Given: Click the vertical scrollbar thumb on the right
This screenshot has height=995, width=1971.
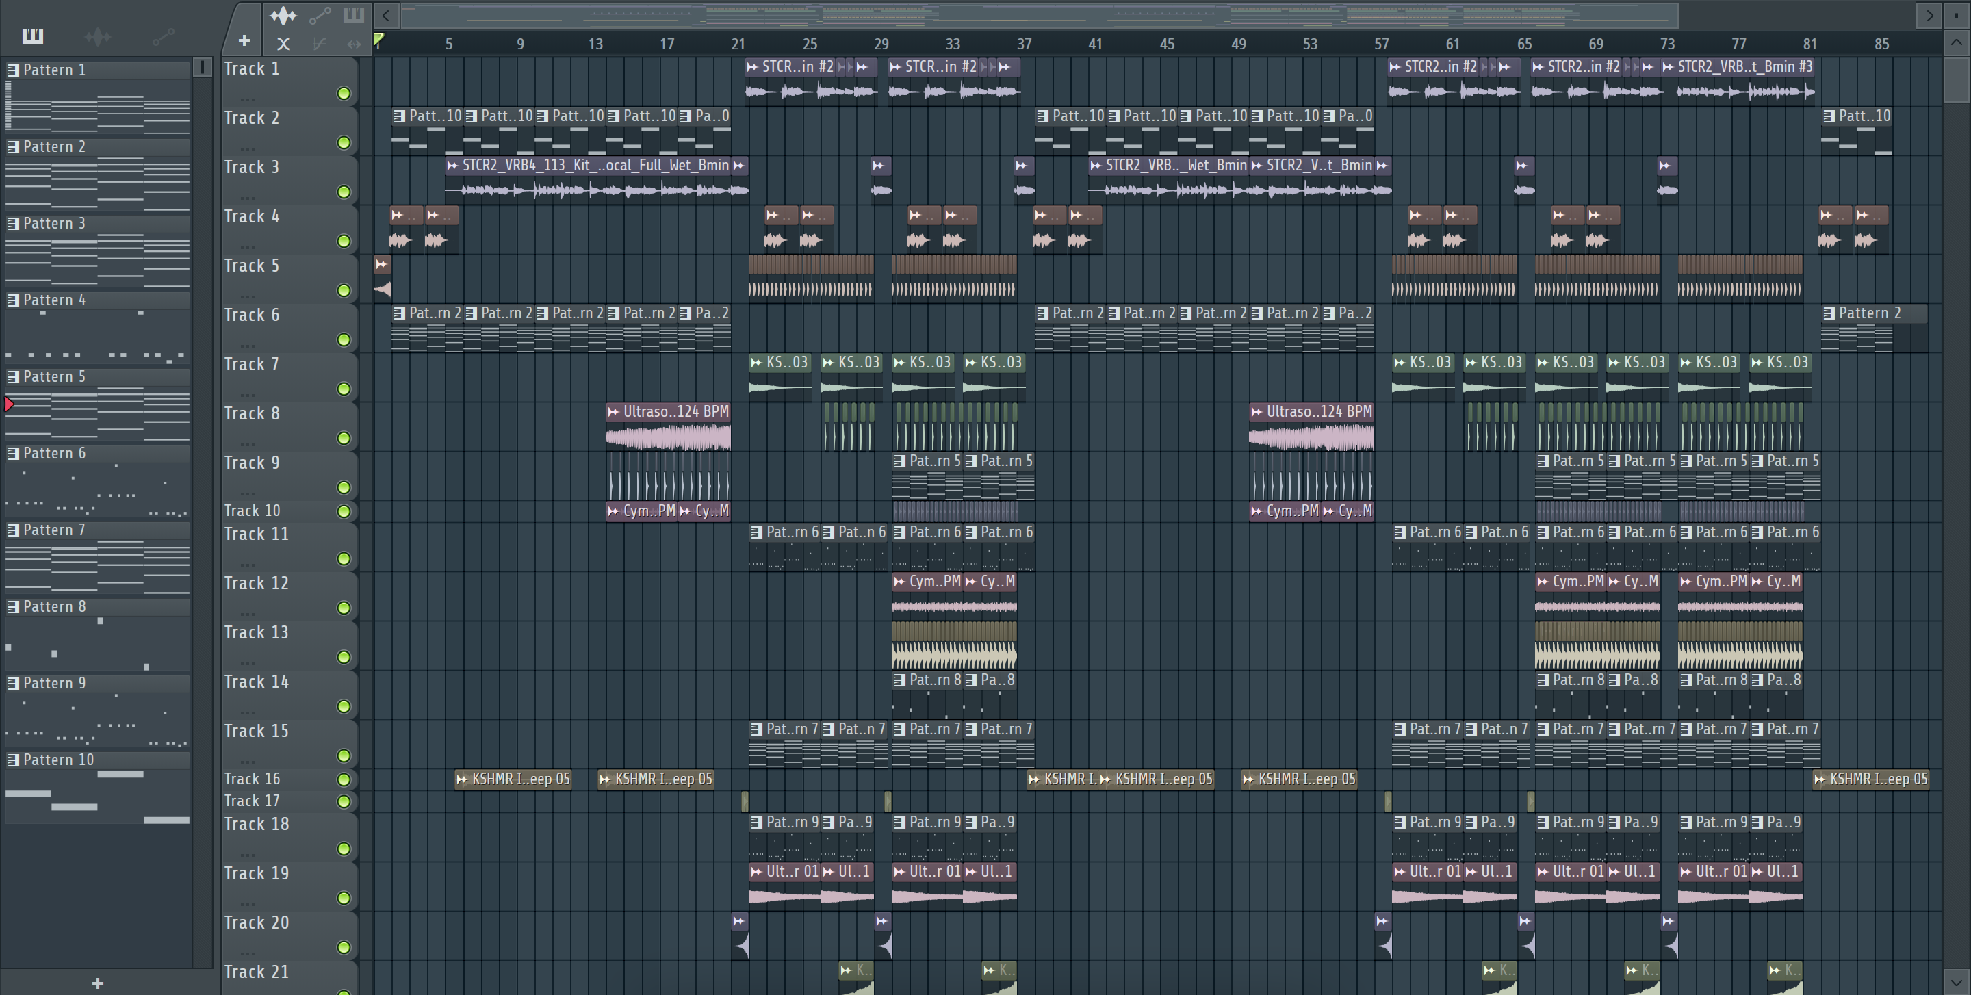Looking at the screenshot, I should tap(1957, 79).
